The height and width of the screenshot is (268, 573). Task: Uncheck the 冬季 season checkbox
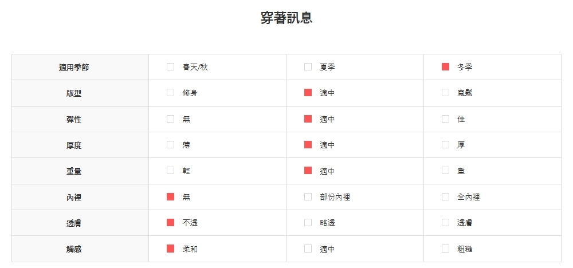(445, 67)
